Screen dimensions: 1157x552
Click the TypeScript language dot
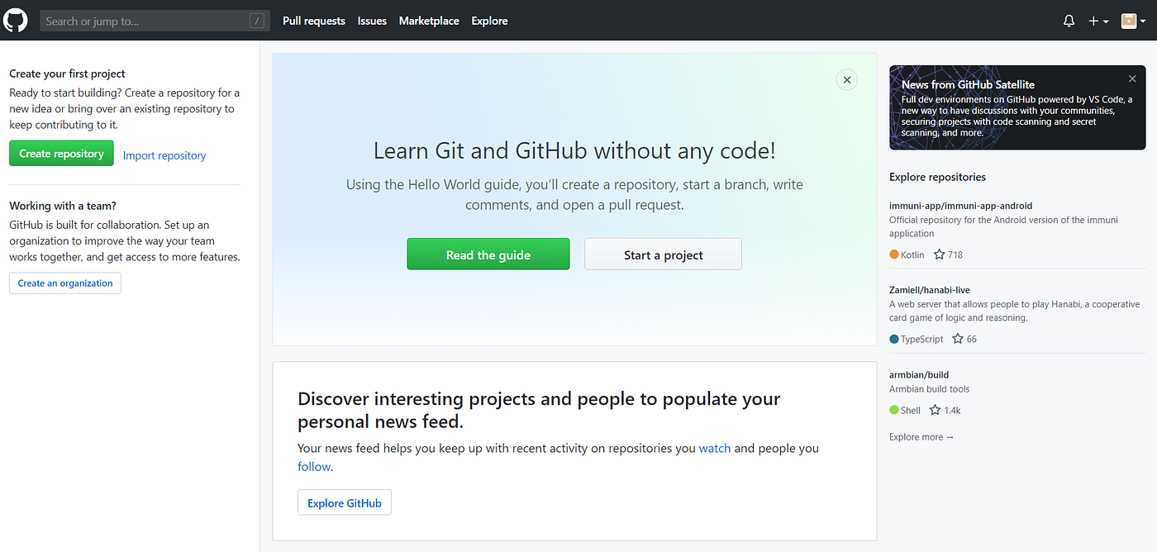893,339
